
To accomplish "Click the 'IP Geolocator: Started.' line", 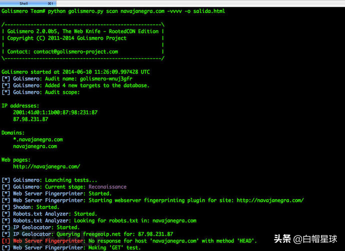I will pos(40,228).
